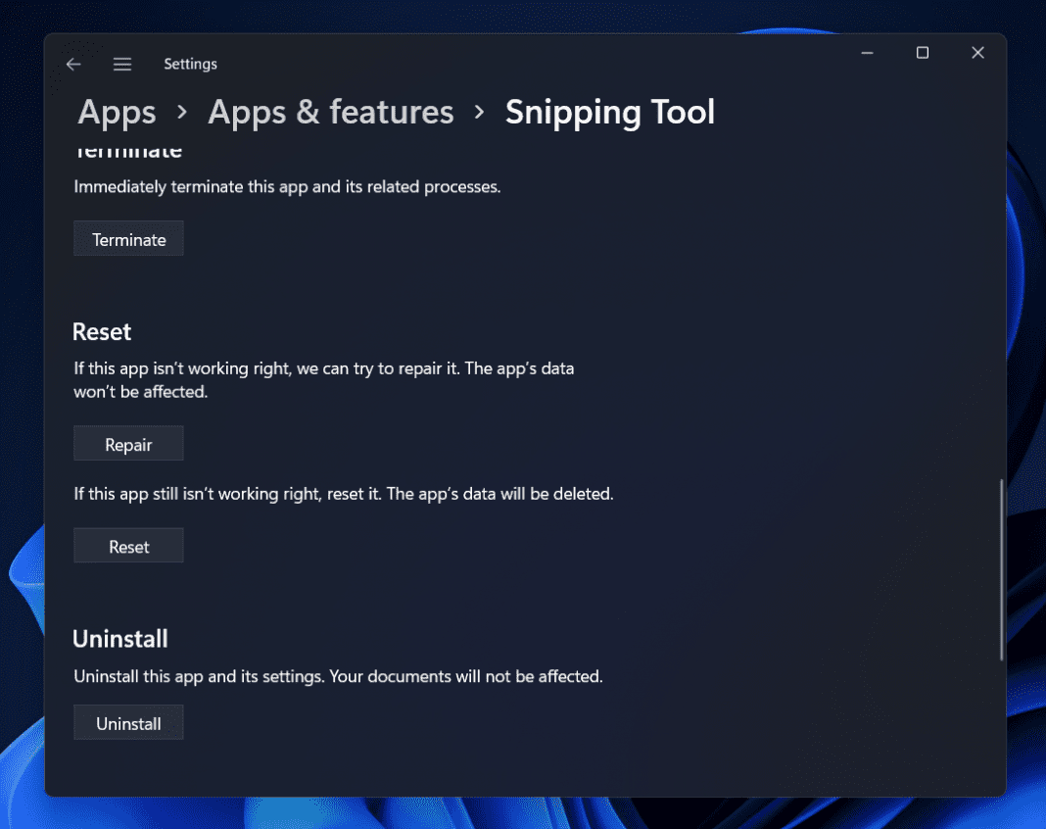Image resolution: width=1046 pixels, height=829 pixels.
Task: Minimize the Settings window
Action: (x=867, y=52)
